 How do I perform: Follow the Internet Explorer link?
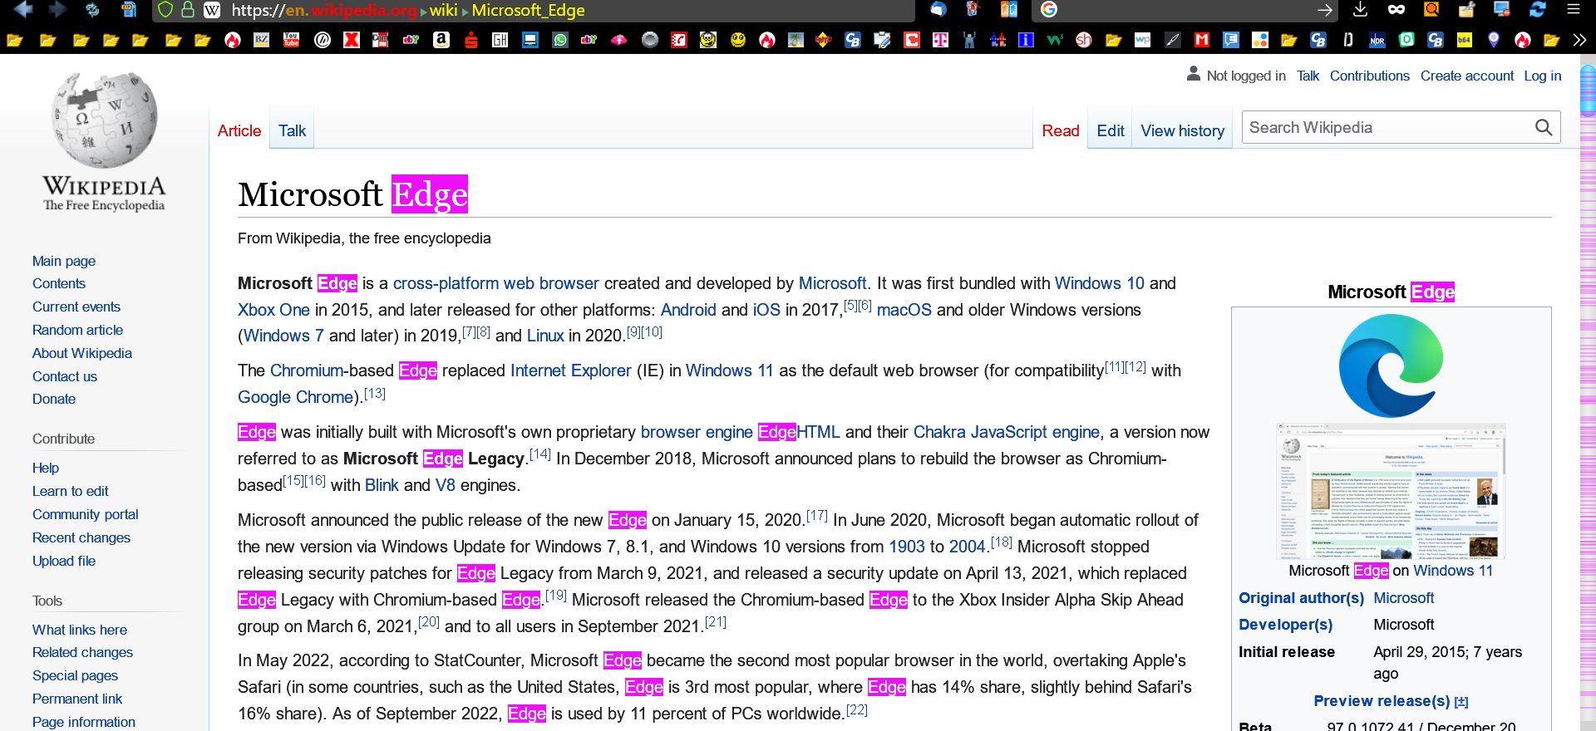(571, 370)
